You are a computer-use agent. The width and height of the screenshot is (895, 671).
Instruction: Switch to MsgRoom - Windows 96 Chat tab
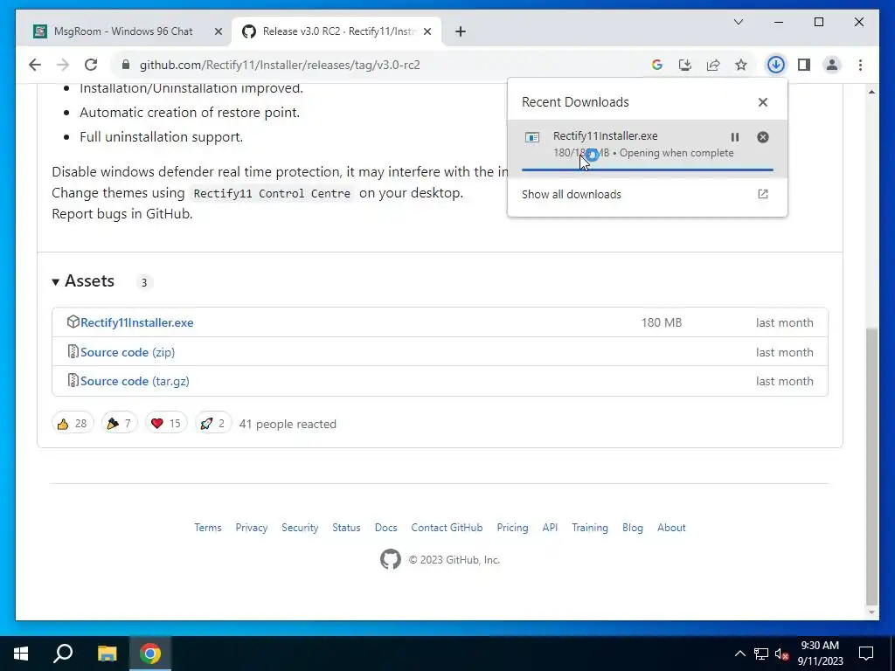123,31
